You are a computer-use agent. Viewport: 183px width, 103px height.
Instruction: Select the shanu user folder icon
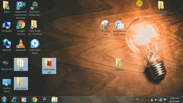(7, 7)
